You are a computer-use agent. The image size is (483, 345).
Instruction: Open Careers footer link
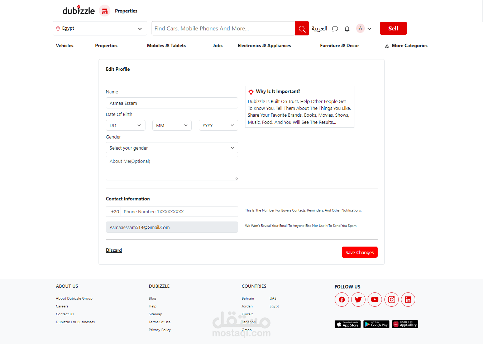tap(62, 306)
